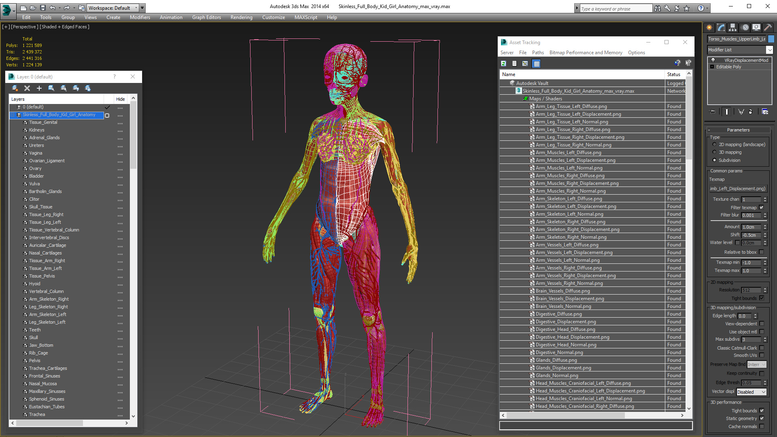Click Freeze/Unfreeze All Layers icon
The image size is (777, 437).
click(x=88, y=88)
